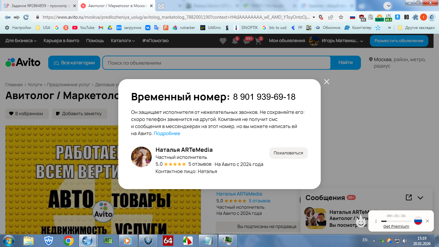Bookmark this page with the star icon

pyautogui.click(x=341, y=17)
